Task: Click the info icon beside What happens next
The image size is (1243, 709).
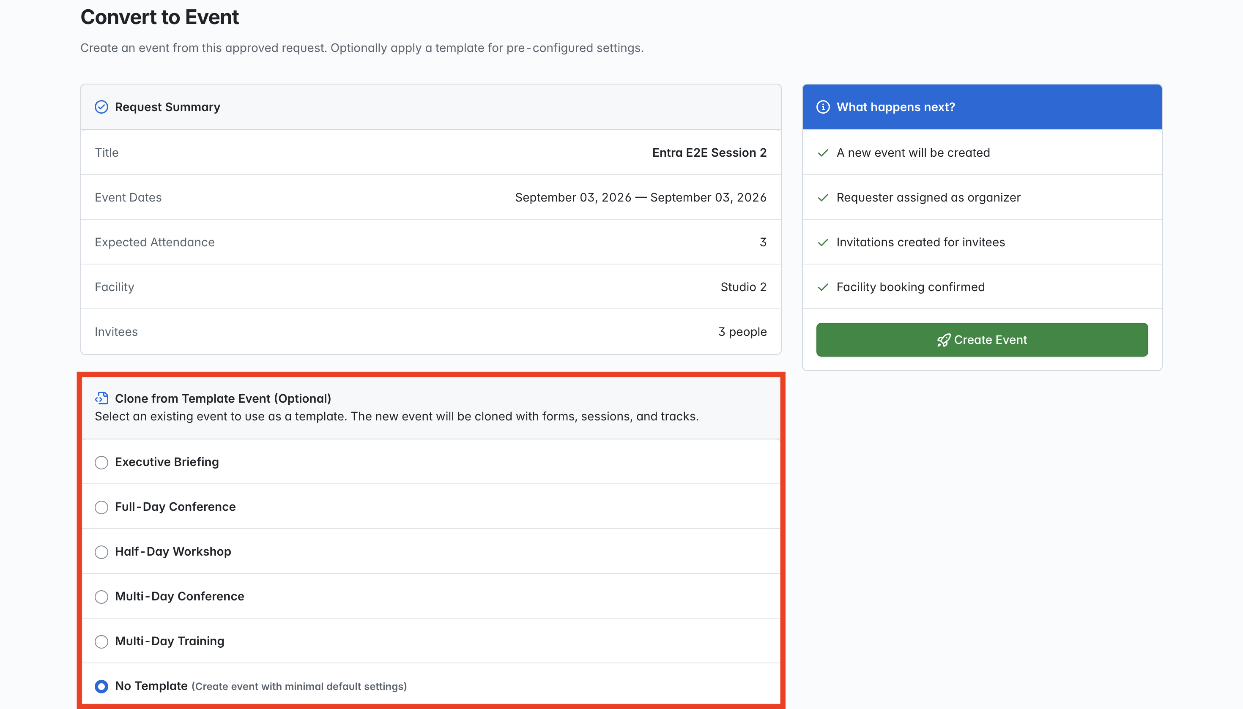Action: point(823,107)
